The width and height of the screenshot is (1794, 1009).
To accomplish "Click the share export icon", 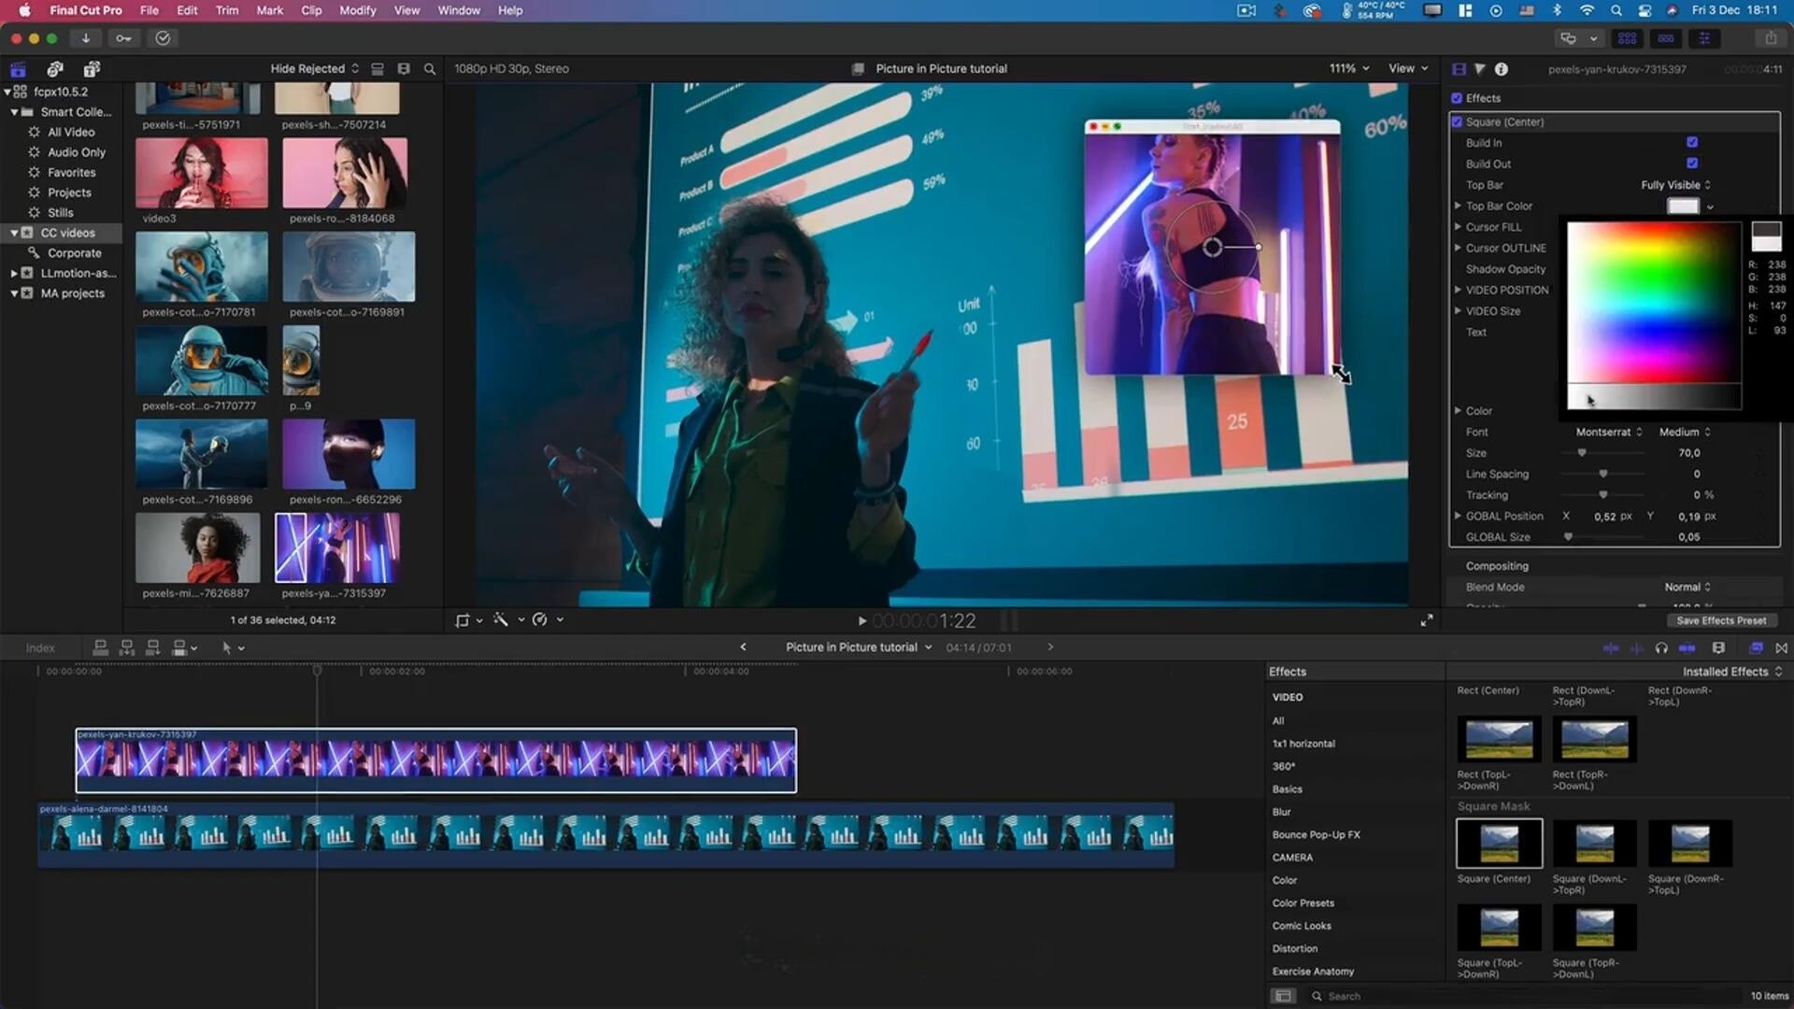I will [1771, 38].
